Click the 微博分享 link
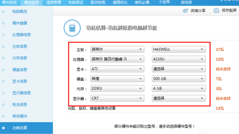The width and height of the screenshot is (239, 134). click(198, 11)
